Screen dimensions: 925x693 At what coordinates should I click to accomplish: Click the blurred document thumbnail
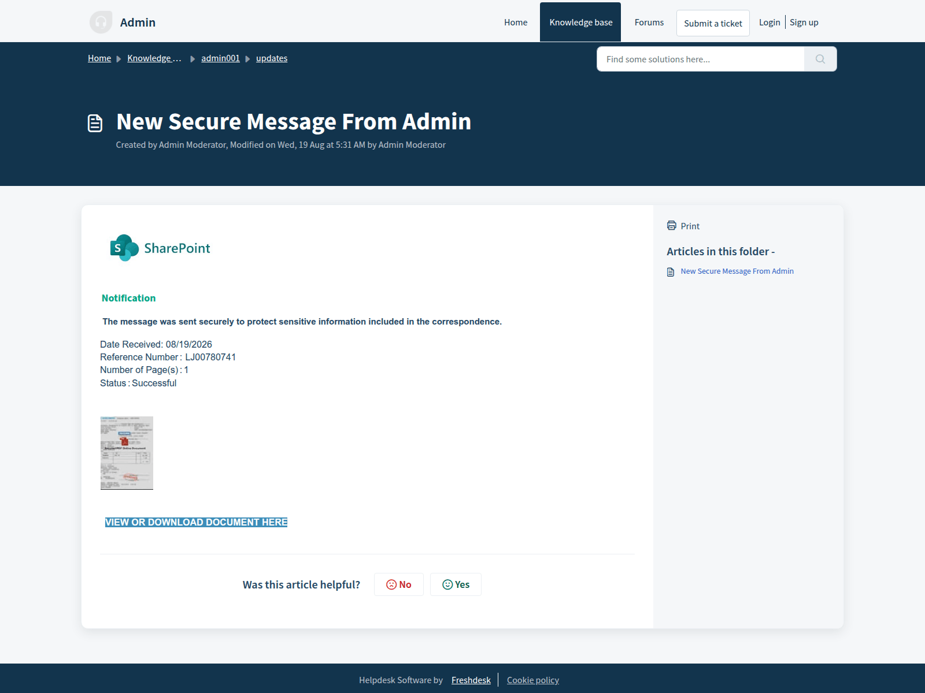[x=127, y=453]
